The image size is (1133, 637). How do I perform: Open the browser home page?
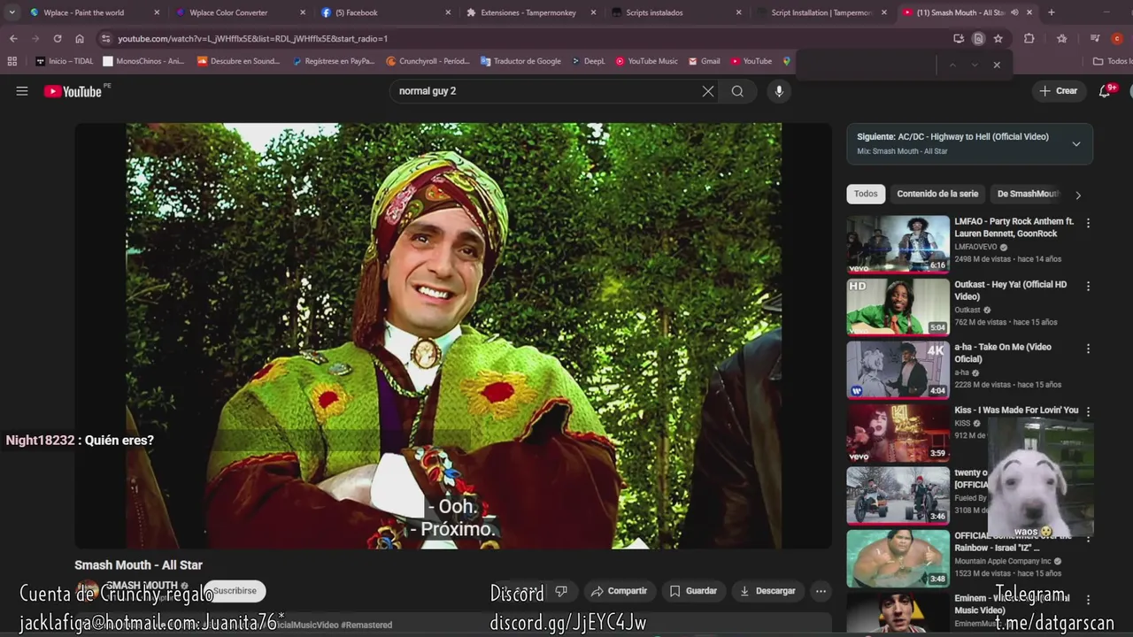[x=80, y=39]
